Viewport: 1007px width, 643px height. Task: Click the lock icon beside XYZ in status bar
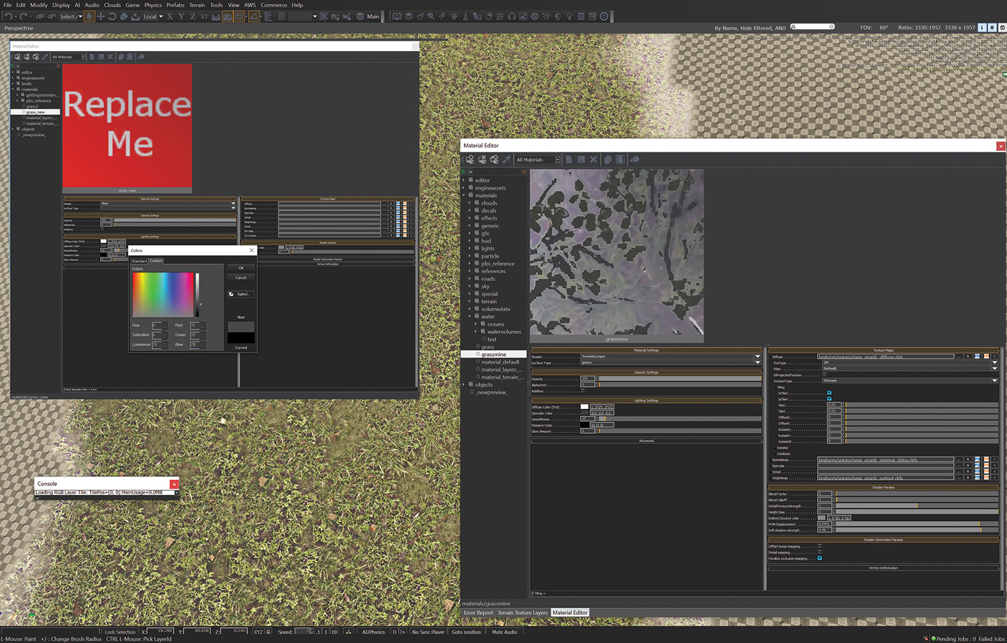coord(269,632)
